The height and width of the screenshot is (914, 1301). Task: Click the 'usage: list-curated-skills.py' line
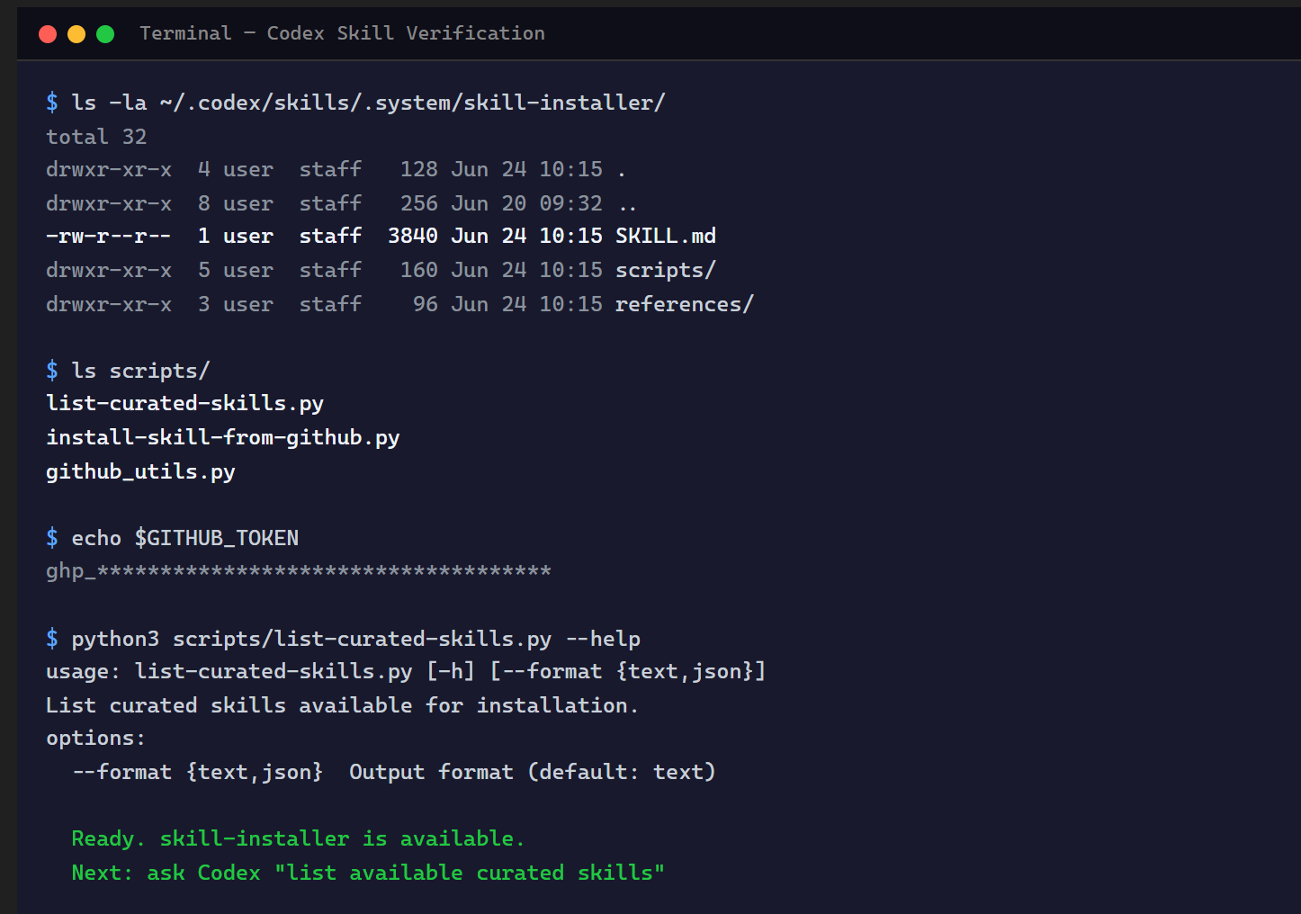[x=406, y=671]
